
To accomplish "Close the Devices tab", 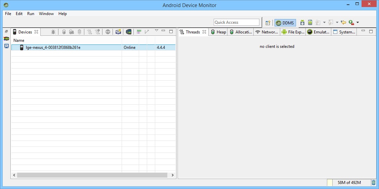I will (36, 32).
